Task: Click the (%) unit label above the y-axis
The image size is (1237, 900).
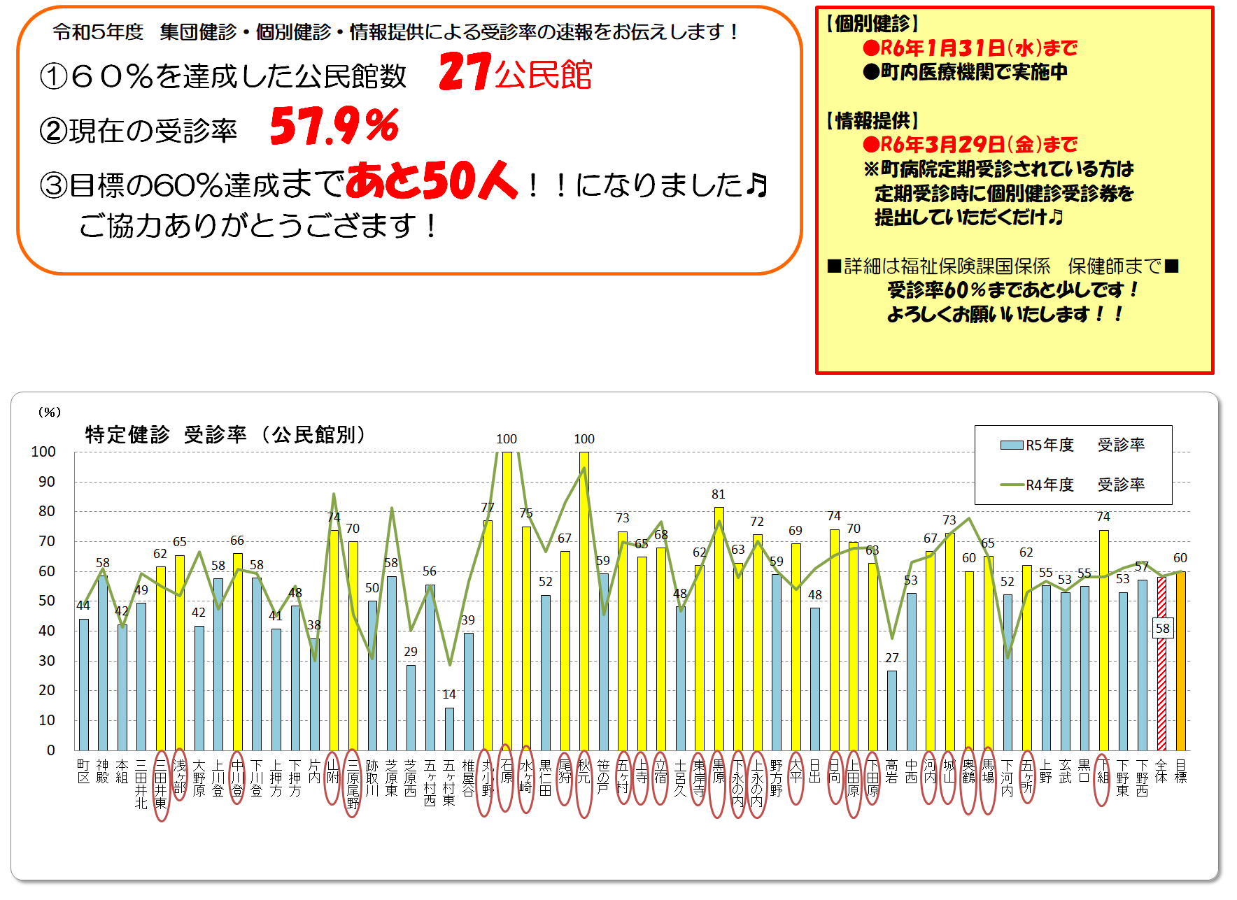Action: coord(49,412)
